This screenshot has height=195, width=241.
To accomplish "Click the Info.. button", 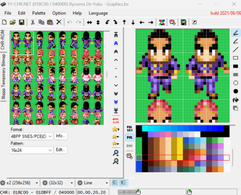I will (60, 136).
